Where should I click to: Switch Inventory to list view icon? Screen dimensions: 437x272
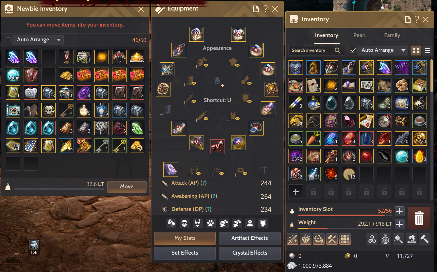pyautogui.click(x=427, y=51)
